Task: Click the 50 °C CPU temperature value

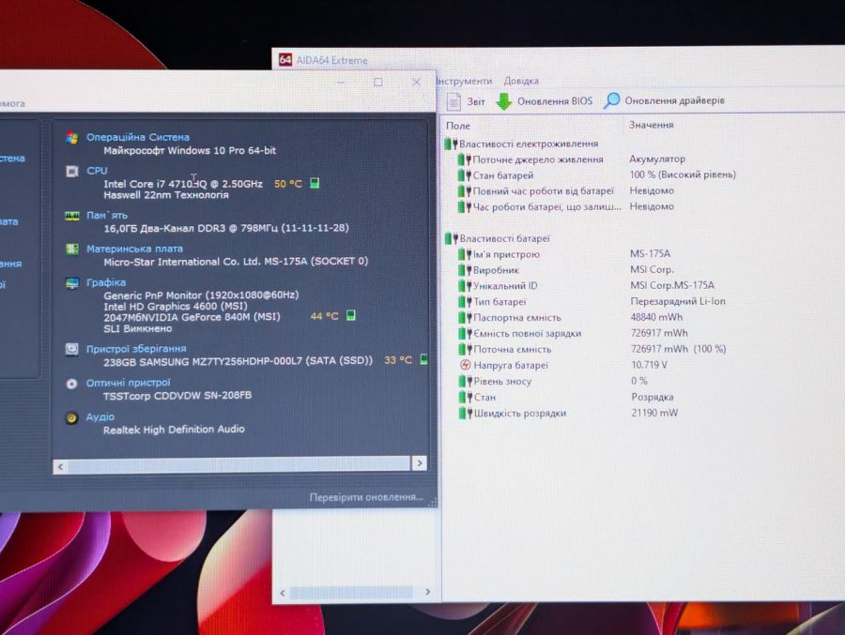Action: (x=288, y=184)
